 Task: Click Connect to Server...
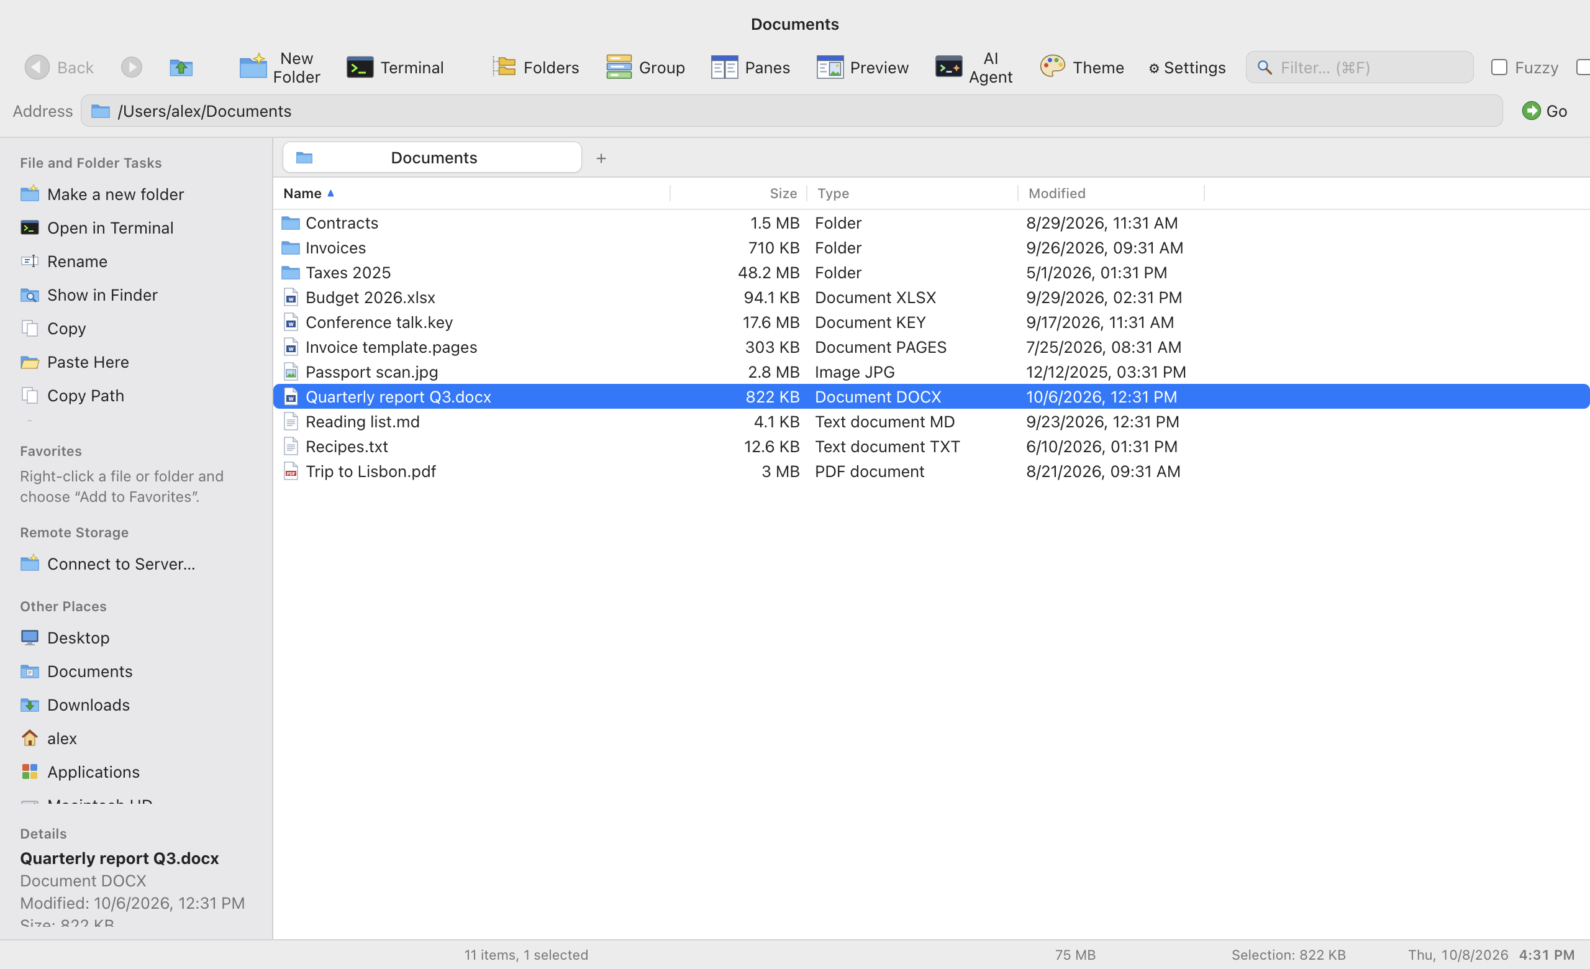coord(108,564)
